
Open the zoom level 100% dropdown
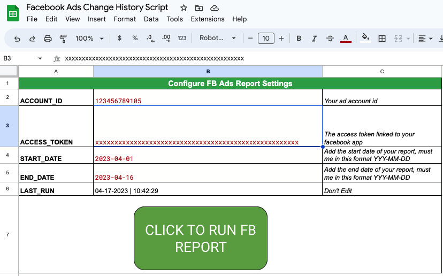pyautogui.click(x=89, y=38)
